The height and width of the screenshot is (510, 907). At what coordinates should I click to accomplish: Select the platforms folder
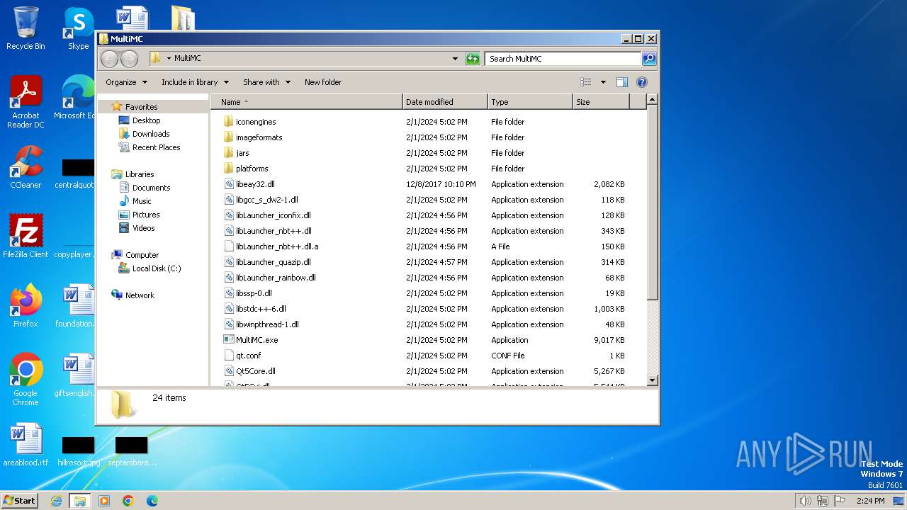(x=252, y=169)
